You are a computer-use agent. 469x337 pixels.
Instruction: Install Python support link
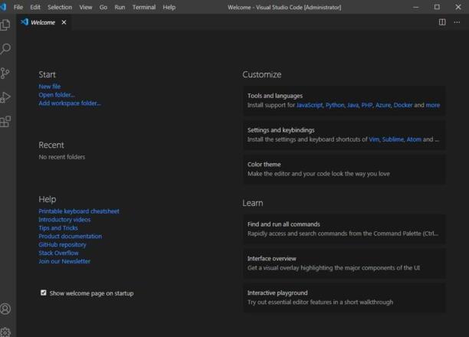pyautogui.click(x=335, y=105)
